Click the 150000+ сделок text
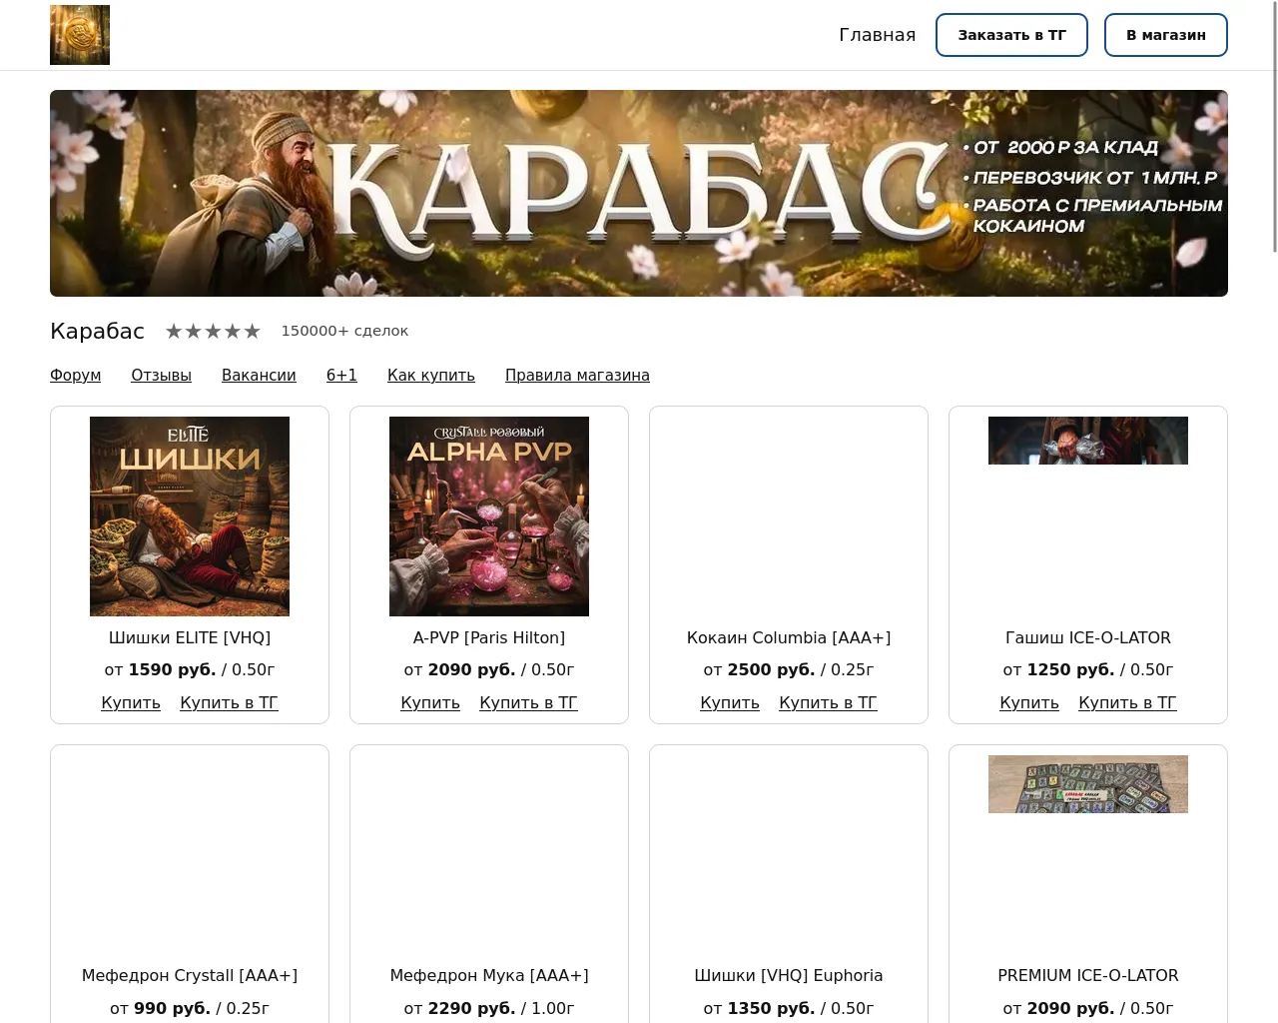Screen dimensions: 1278x1023 tap(344, 331)
